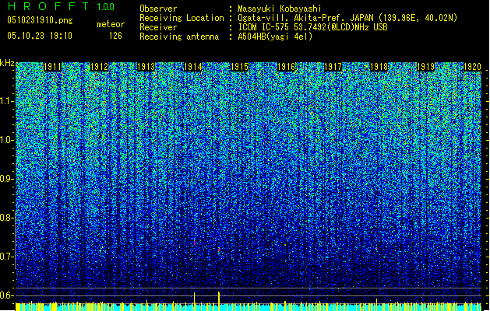Click the 1.1 kHz axis label
Image resolution: width=490 pixels, height=311 pixels.
click(7, 101)
